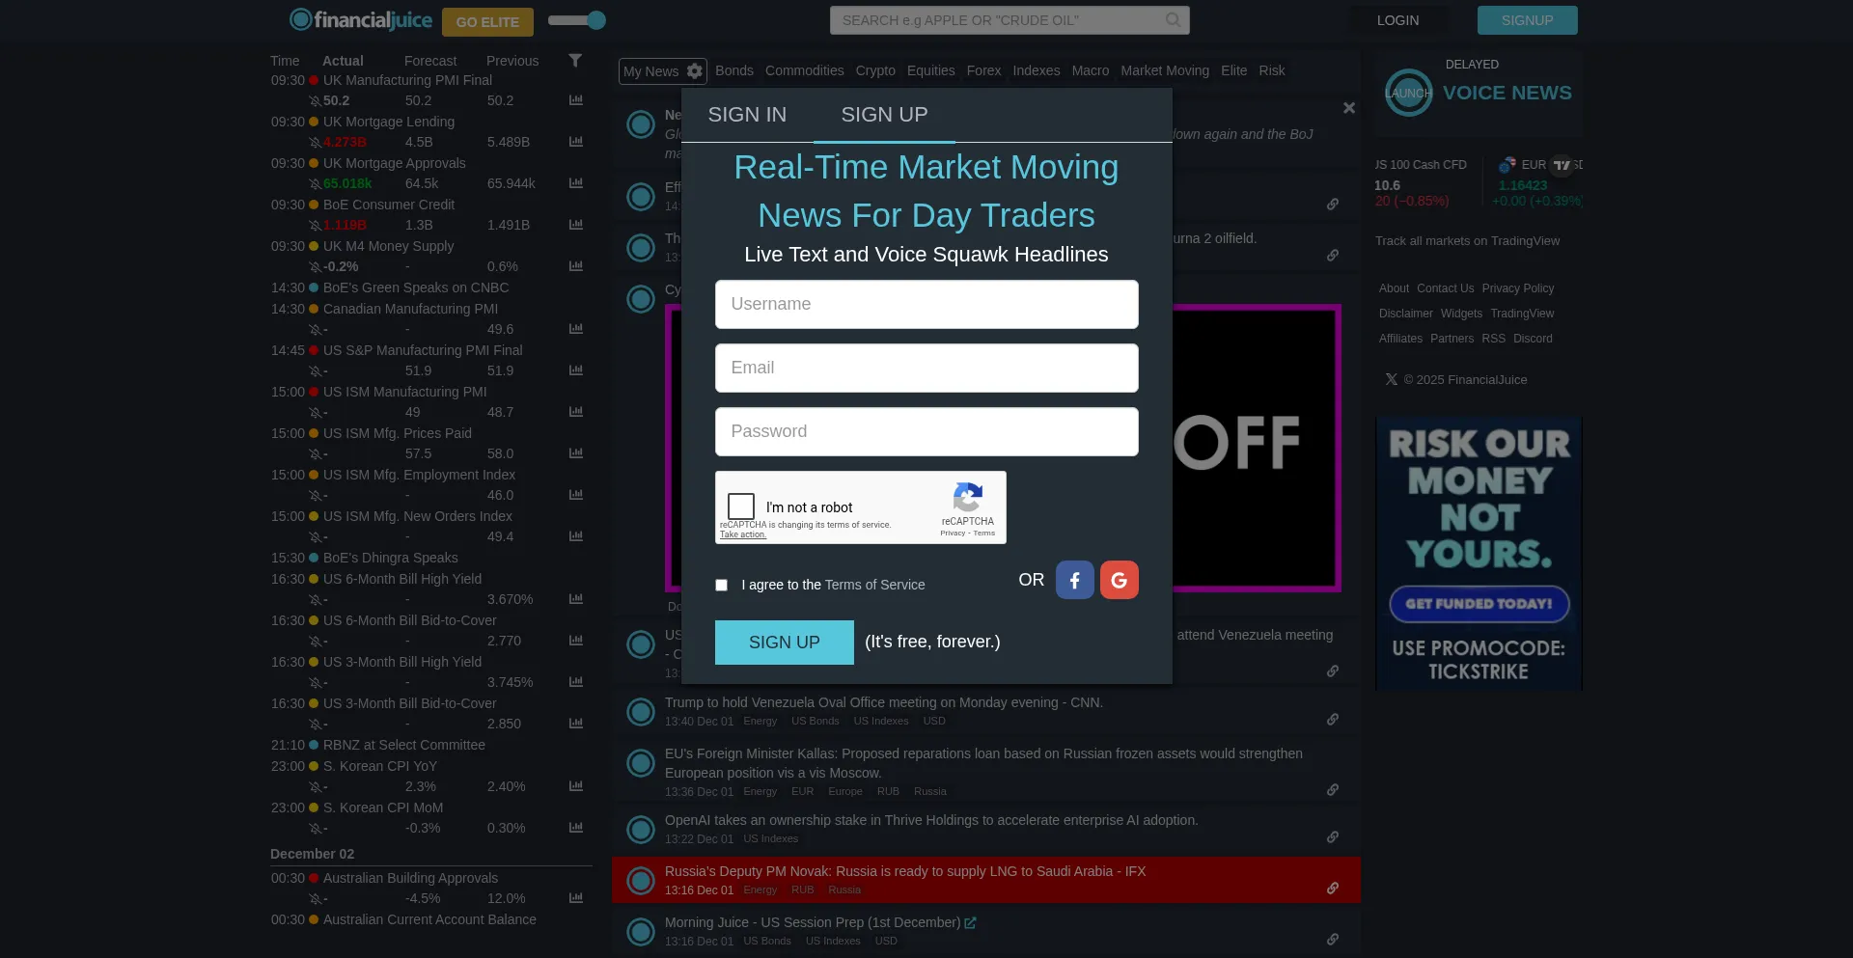1853x958 pixels.
Task: Open My News settings gear
Action: coord(695,71)
